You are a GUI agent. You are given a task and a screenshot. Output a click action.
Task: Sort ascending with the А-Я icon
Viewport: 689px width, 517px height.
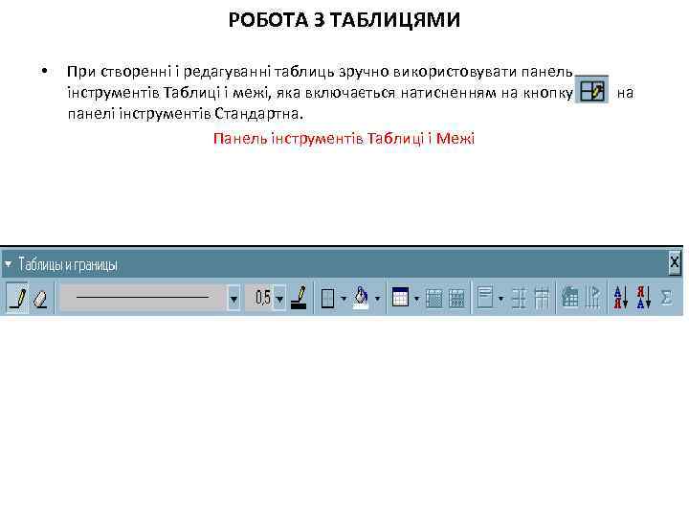[x=620, y=298]
